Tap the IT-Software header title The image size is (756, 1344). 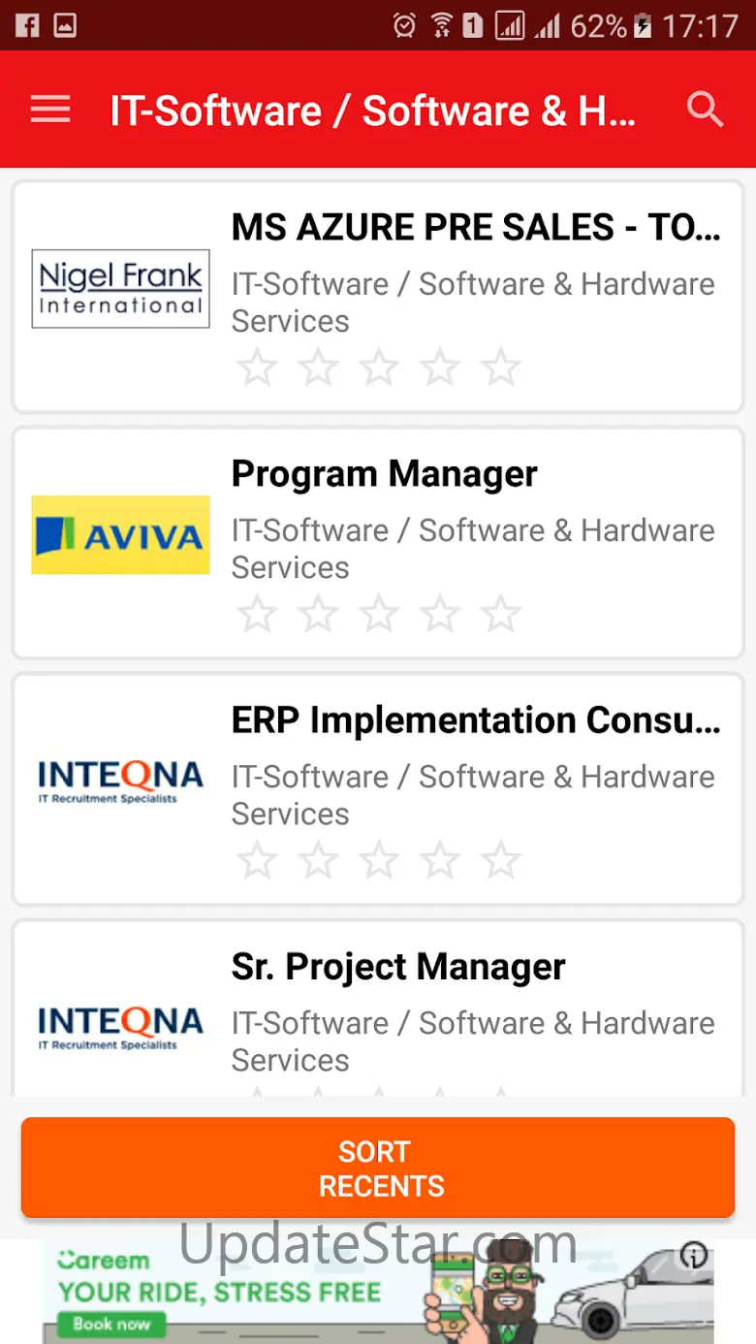[x=373, y=111]
